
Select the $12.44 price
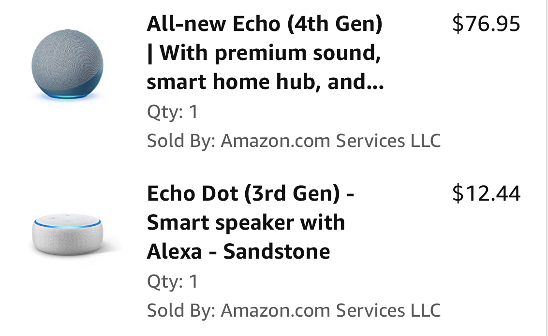pyautogui.click(x=486, y=193)
